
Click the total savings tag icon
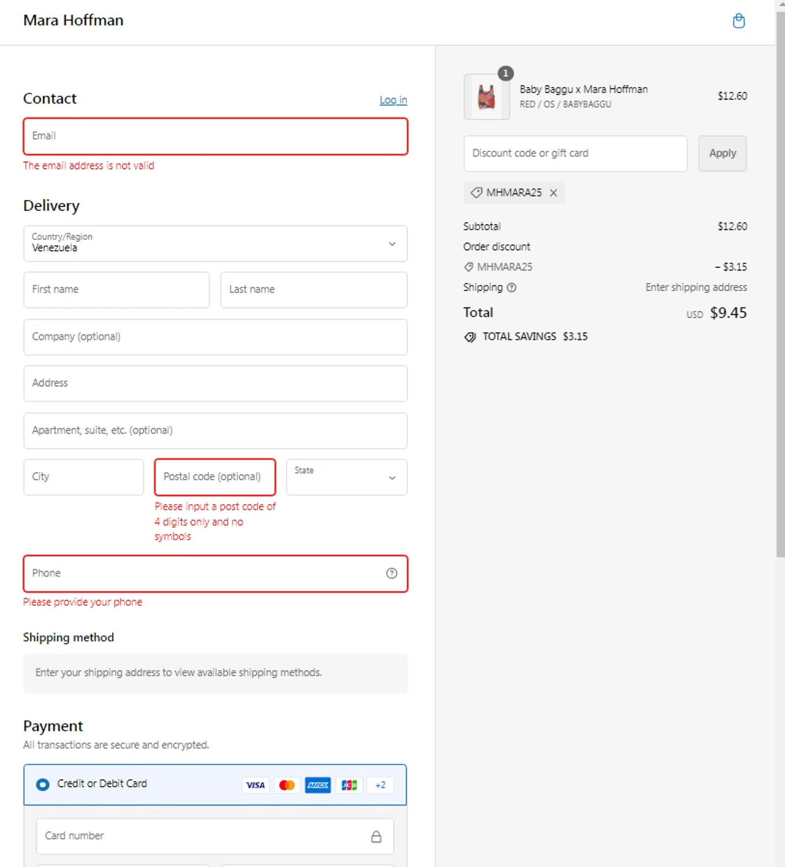[470, 337]
